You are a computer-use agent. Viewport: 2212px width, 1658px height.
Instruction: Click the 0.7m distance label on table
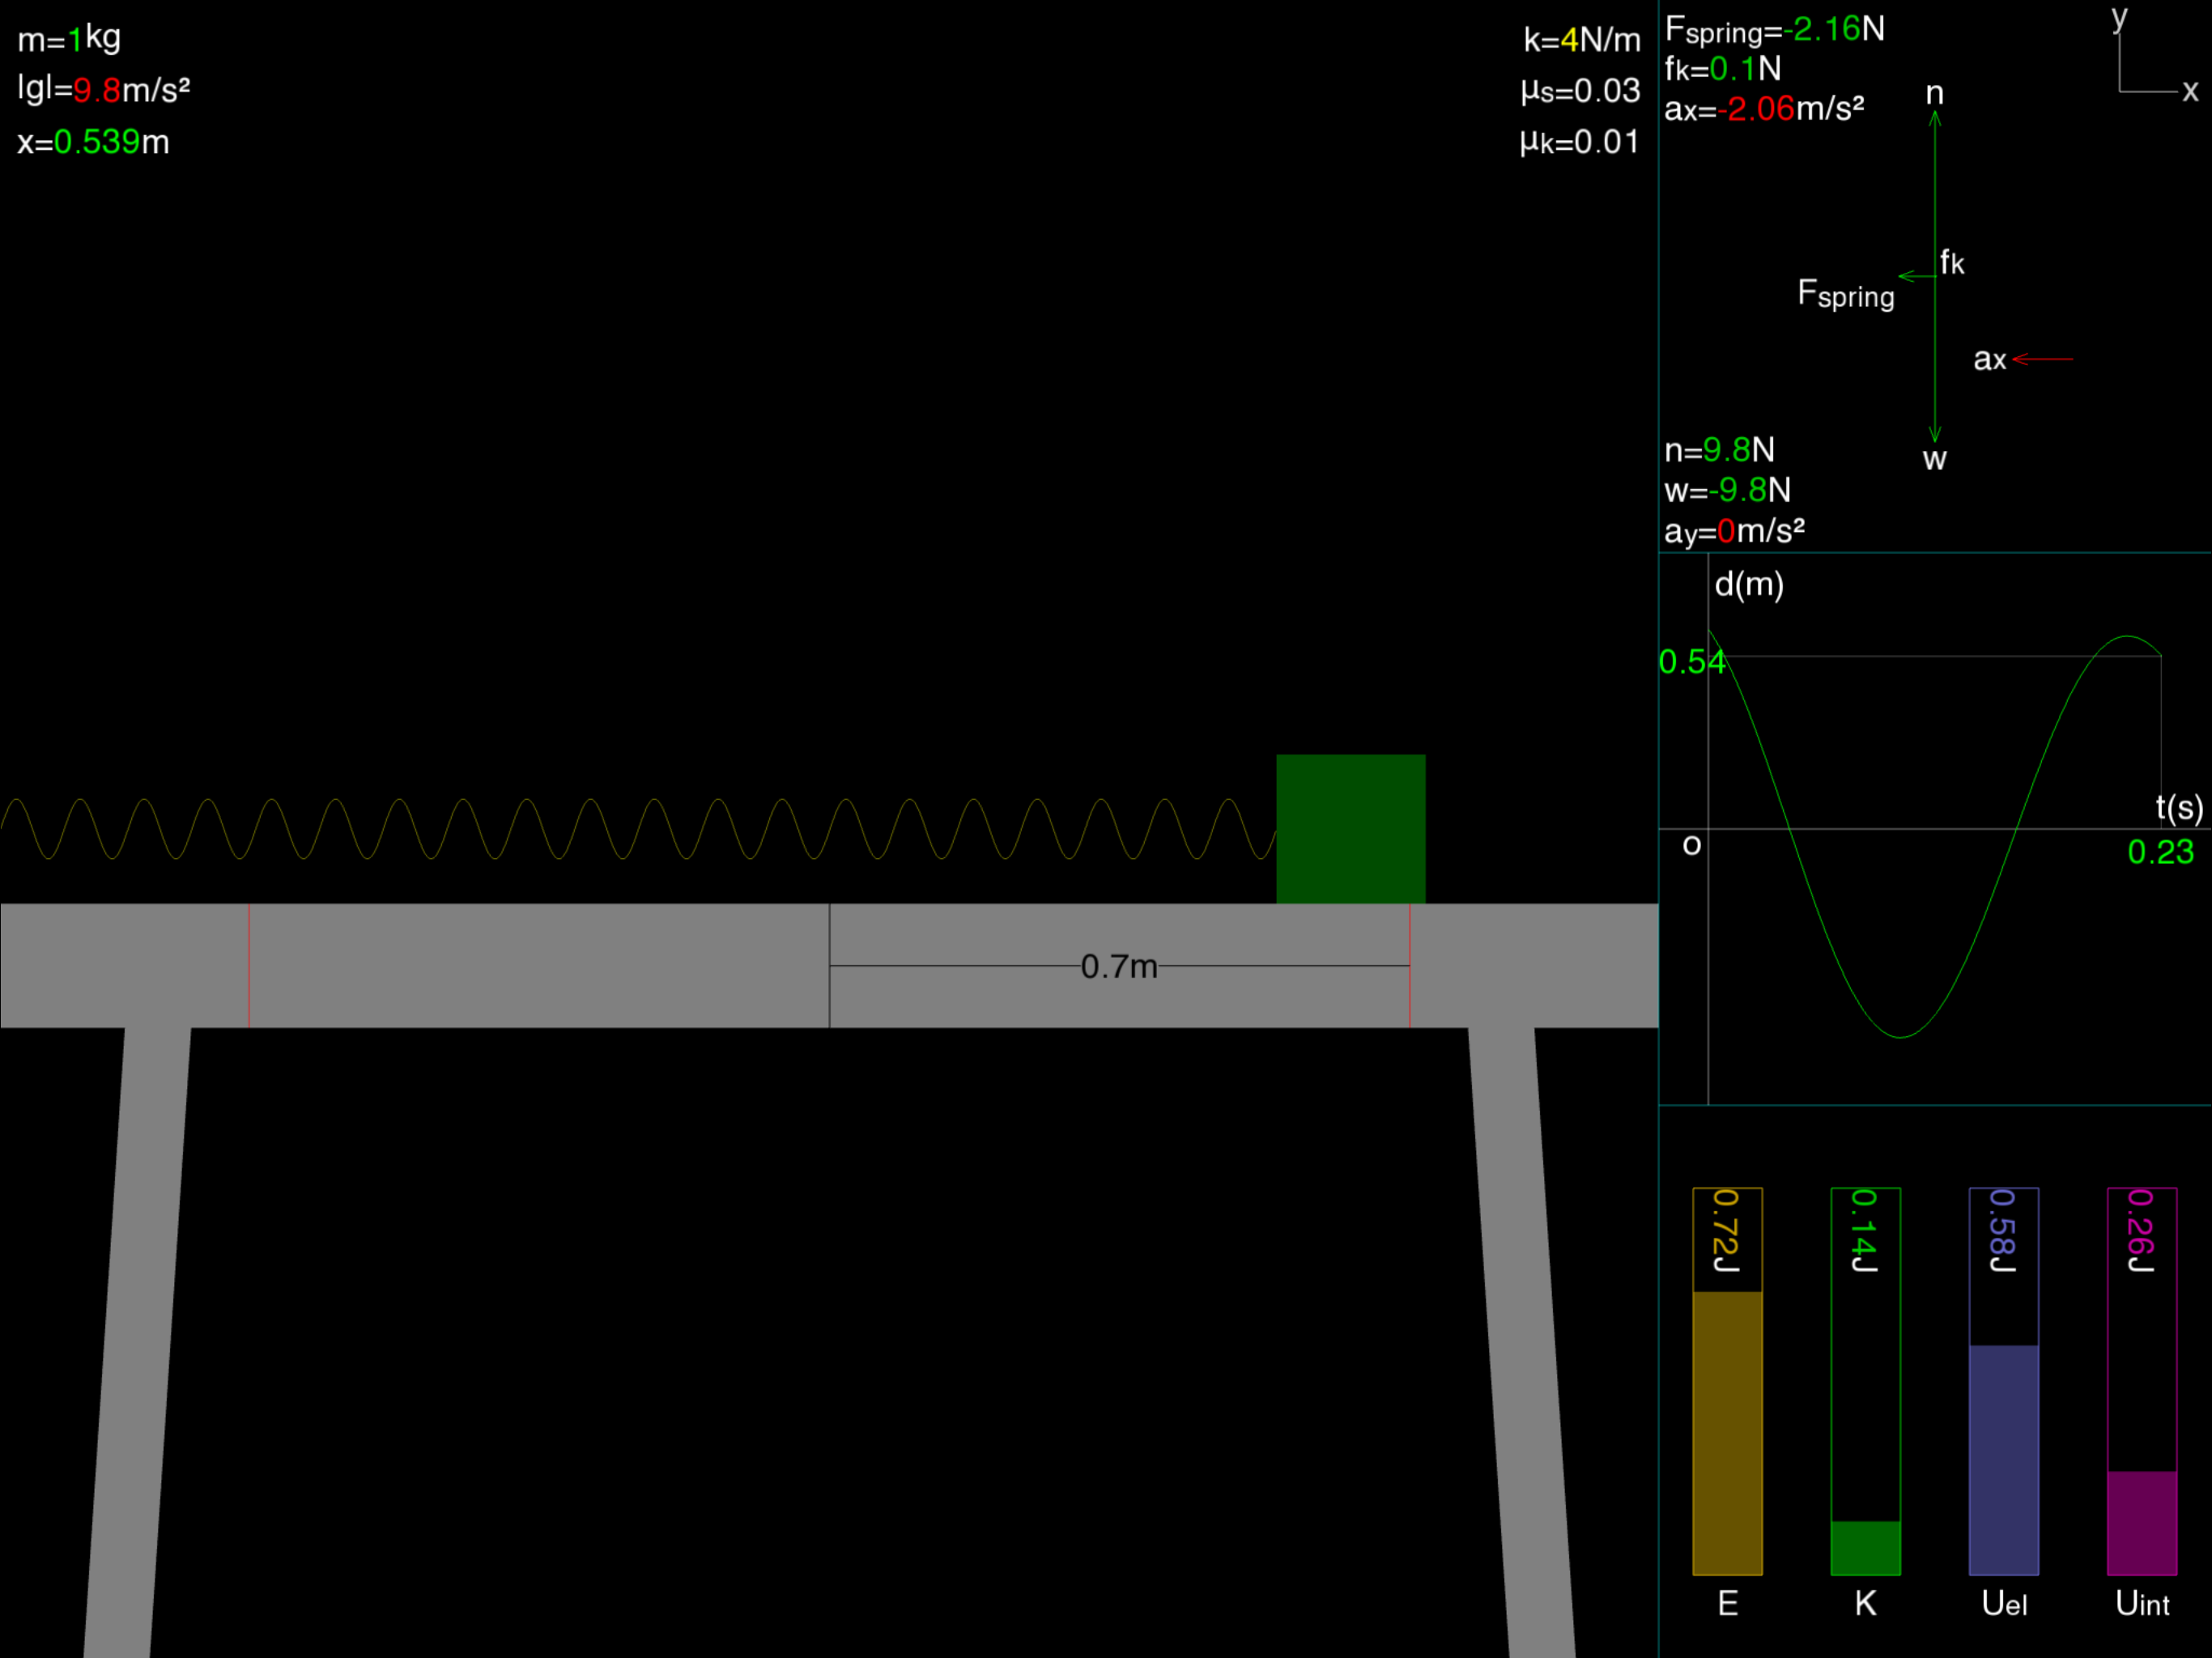1119,966
